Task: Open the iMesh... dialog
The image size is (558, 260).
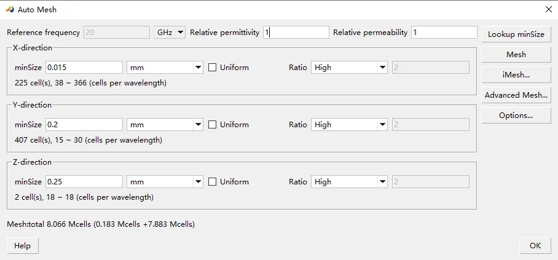Action: [x=516, y=75]
